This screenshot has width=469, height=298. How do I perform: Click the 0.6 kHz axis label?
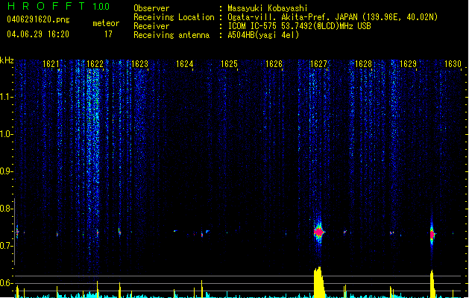(7, 283)
